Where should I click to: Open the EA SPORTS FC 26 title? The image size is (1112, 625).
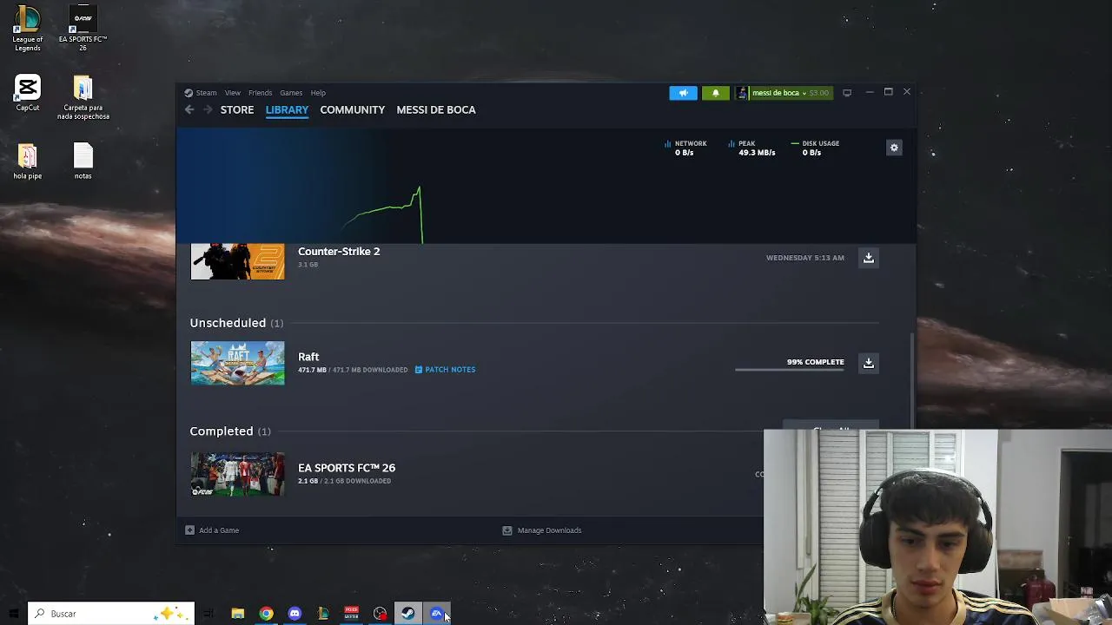pos(347,468)
